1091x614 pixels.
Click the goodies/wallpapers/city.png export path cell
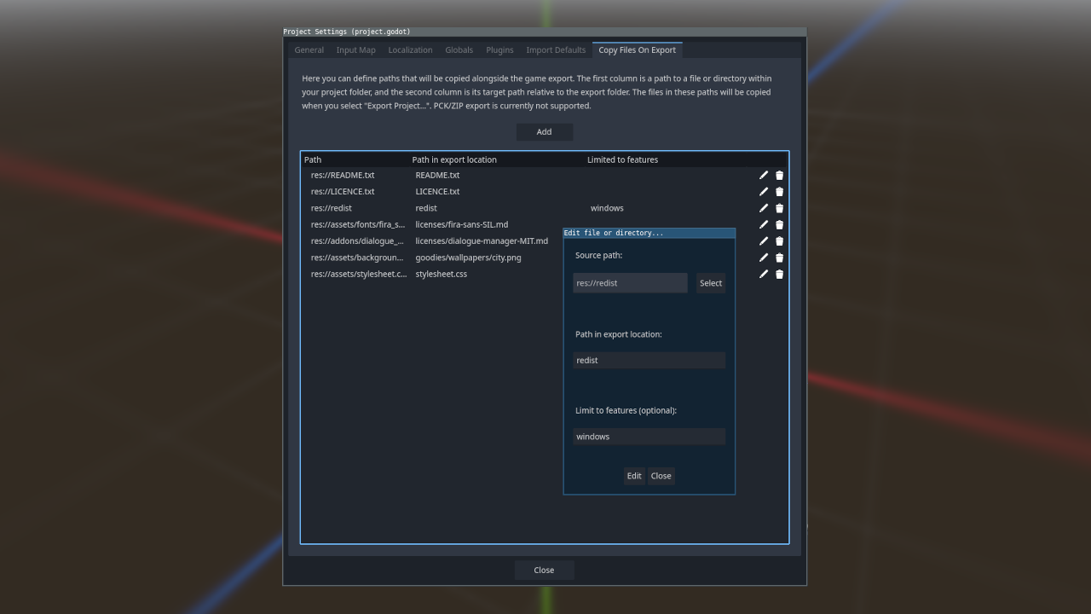point(469,258)
